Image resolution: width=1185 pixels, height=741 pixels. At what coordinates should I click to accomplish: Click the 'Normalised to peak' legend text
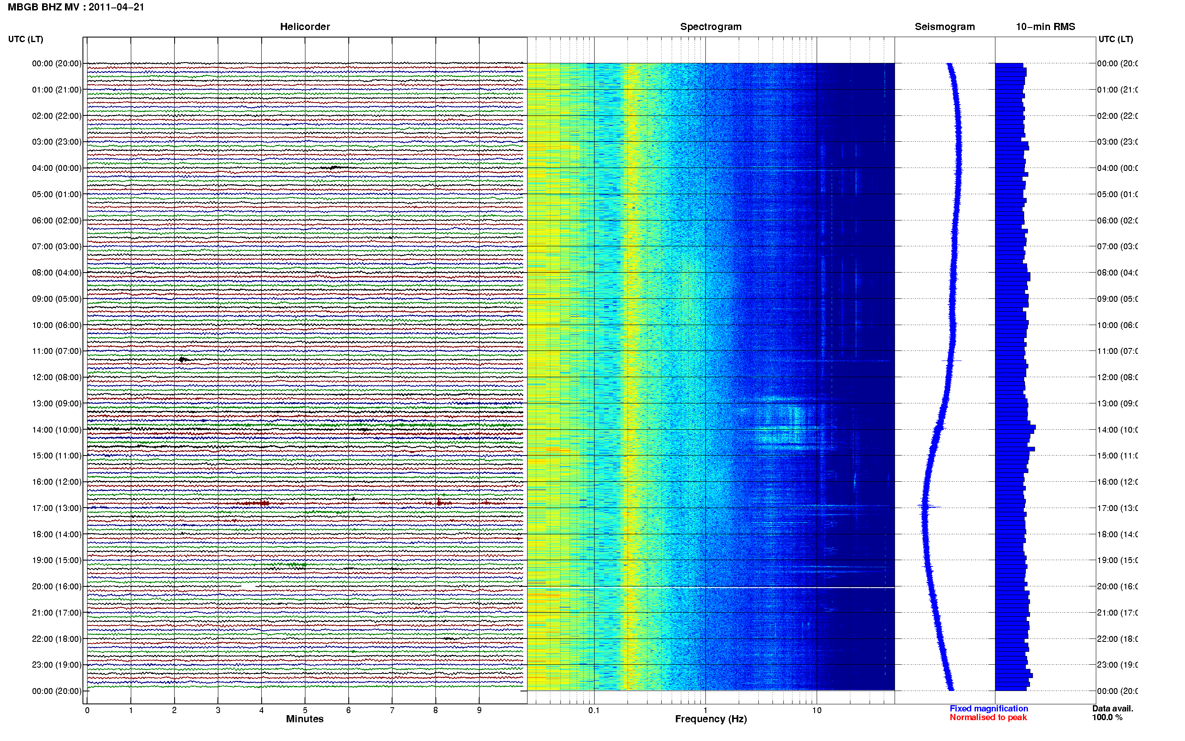click(x=988, y=718)
